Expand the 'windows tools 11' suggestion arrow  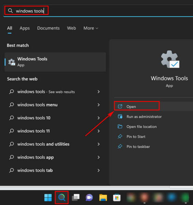pos(99,131)
